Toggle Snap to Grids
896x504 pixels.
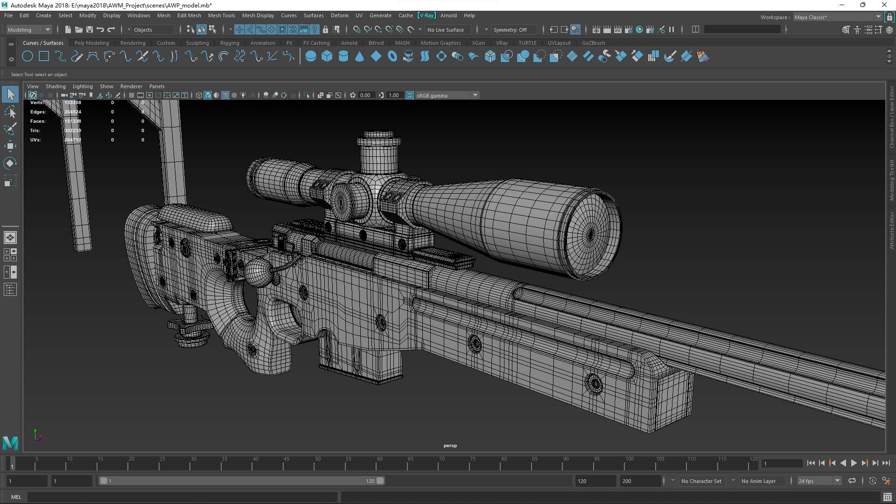[x=357, y=29]
